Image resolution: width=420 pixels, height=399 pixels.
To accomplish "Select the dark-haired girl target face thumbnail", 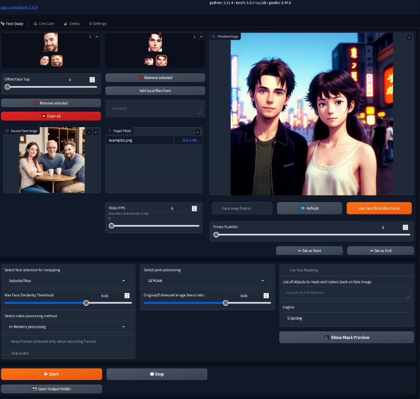I will click(149, 60).
